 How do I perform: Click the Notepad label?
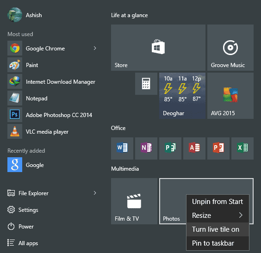[37, 99]
